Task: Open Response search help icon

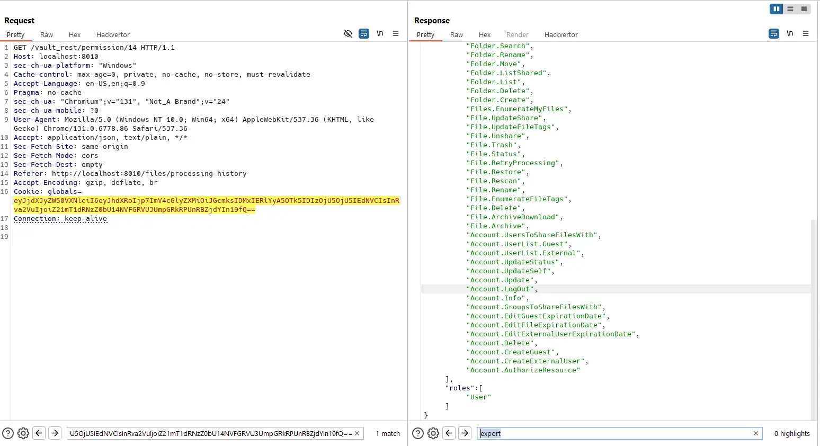Action: click(x=418, y=433)
